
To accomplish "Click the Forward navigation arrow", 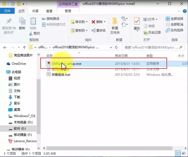I will (x=13, y=48).
